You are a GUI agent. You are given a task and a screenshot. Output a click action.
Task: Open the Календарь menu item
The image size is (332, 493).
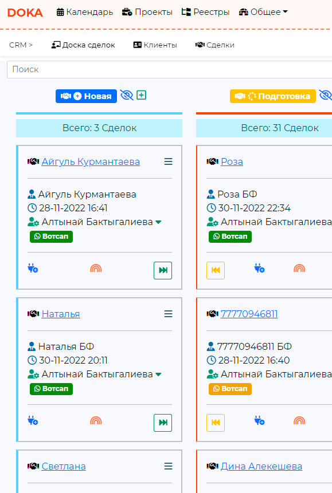coord(85,12)
